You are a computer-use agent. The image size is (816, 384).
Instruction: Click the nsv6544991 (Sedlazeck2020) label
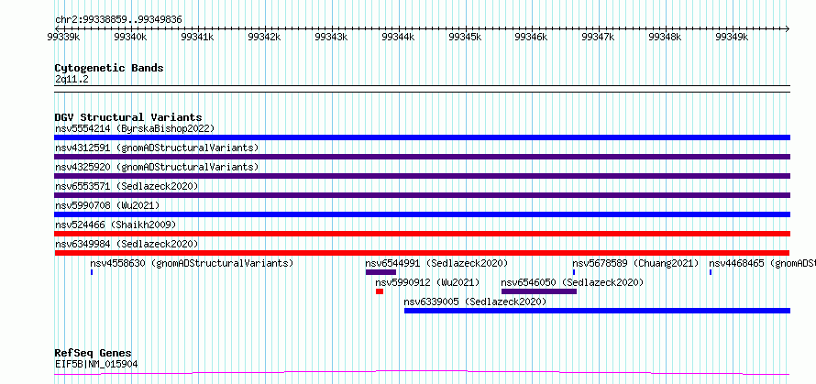[x=436, y=263]
